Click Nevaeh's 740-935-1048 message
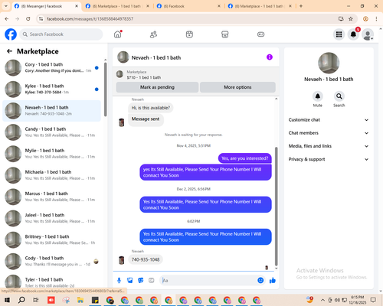Viewport: 383px width, 306px height. click(146, 259)
